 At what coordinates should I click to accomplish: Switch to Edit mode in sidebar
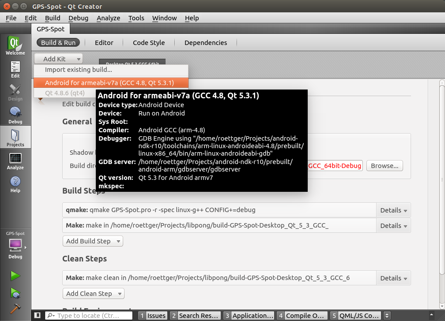(x=15, y=70)
